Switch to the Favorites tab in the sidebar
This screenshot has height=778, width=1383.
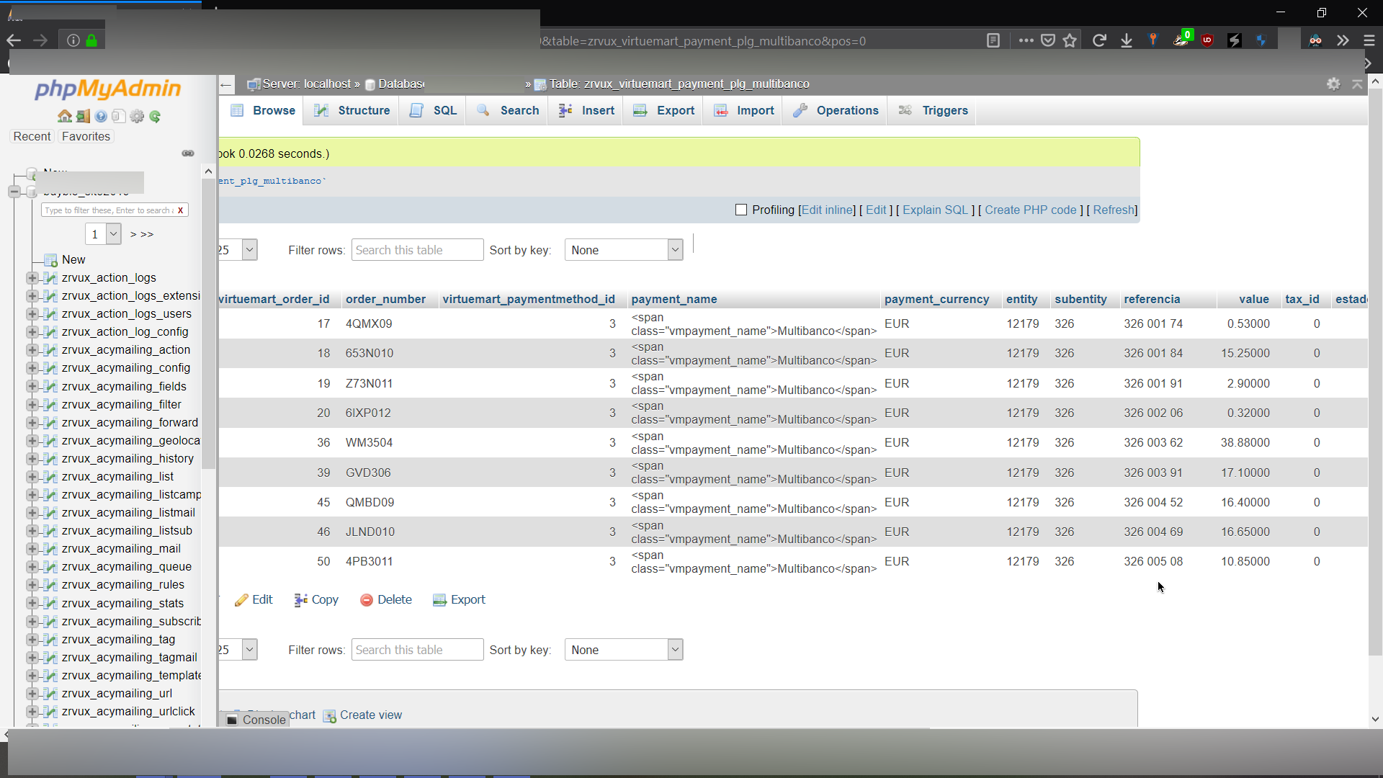pos(85,136)
